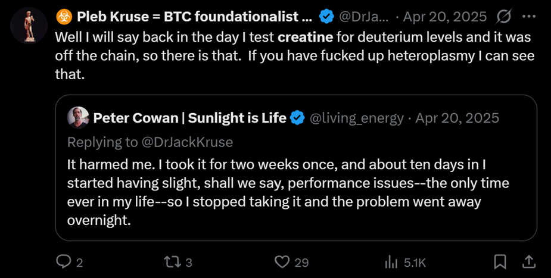This screenshot has width=551, height=278.
Task: Click Peter Cowan's small avatar in quote
Action: tap(78, 118)
